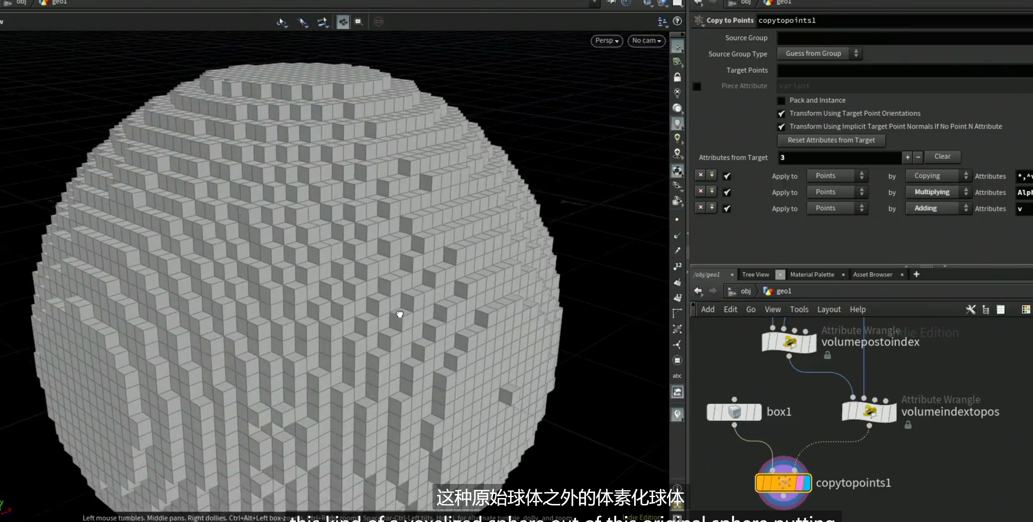The image size is (1033, 522).
Task: Switch network to list view icon
Action: click(x=1001, y=309)
